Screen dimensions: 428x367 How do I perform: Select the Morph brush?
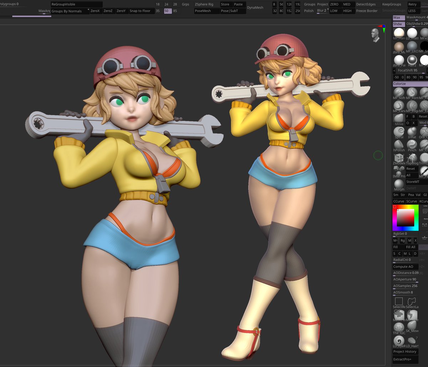tap(399, 185)
